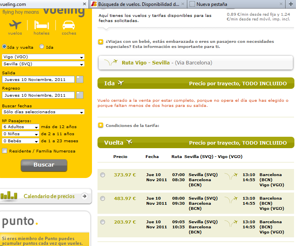
Task: Click the Calendario de precios arrow icon
Action: click(x=85, y=196)
